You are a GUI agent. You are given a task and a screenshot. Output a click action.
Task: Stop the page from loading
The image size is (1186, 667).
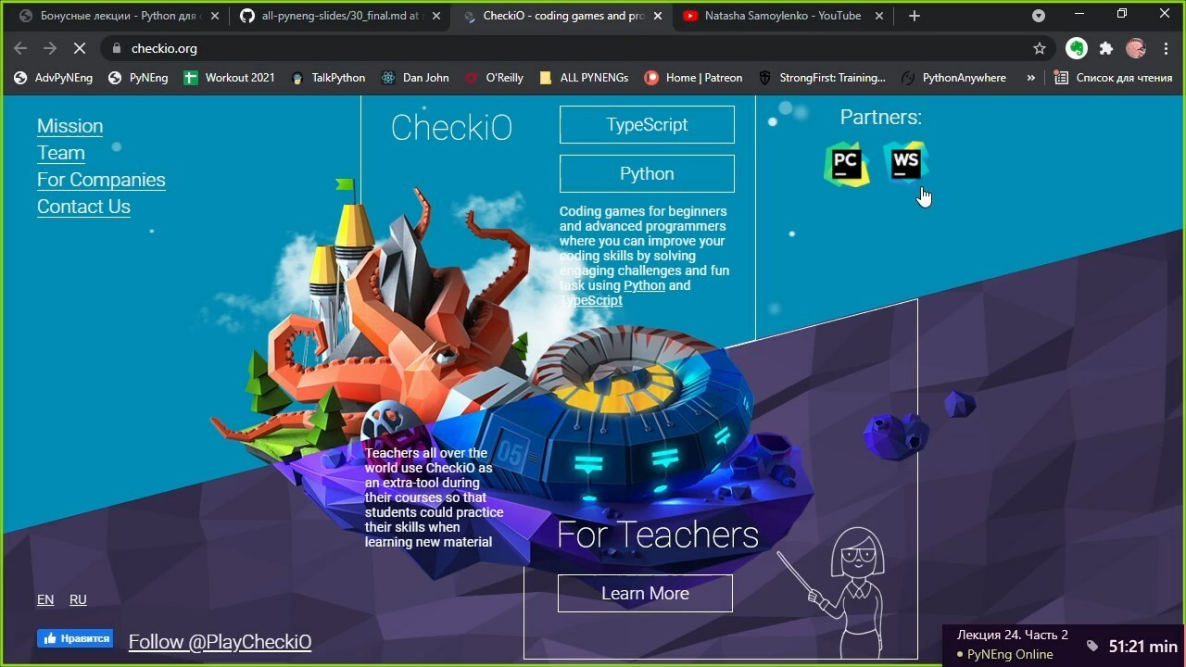coord(80,48)
